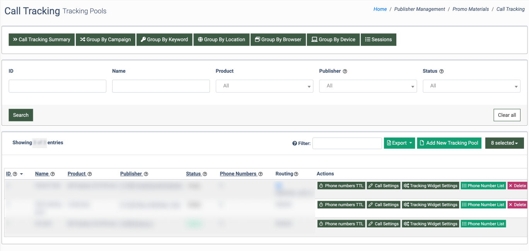Open Group By Keyword report

point(164,39)
